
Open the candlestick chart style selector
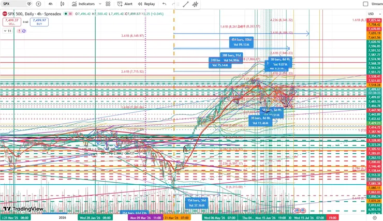[x=62, y=4]
